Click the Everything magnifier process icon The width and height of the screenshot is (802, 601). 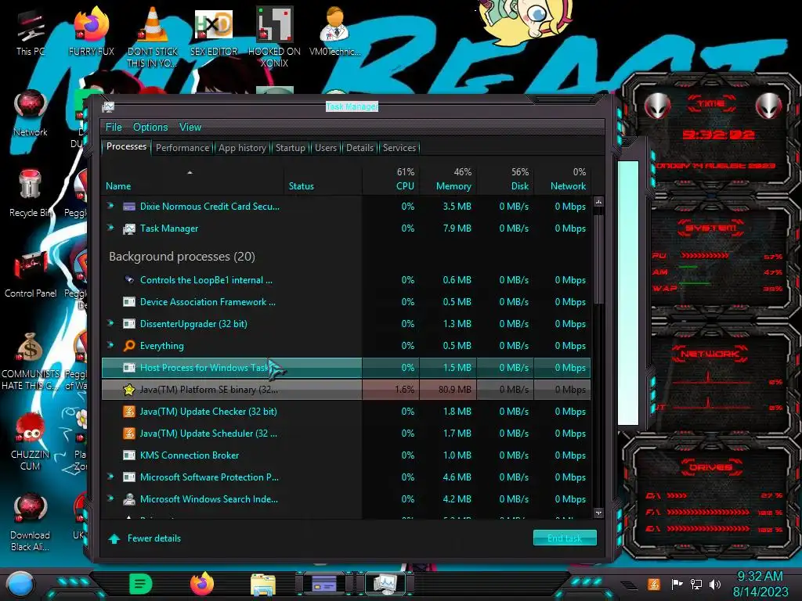coord(129,346)
